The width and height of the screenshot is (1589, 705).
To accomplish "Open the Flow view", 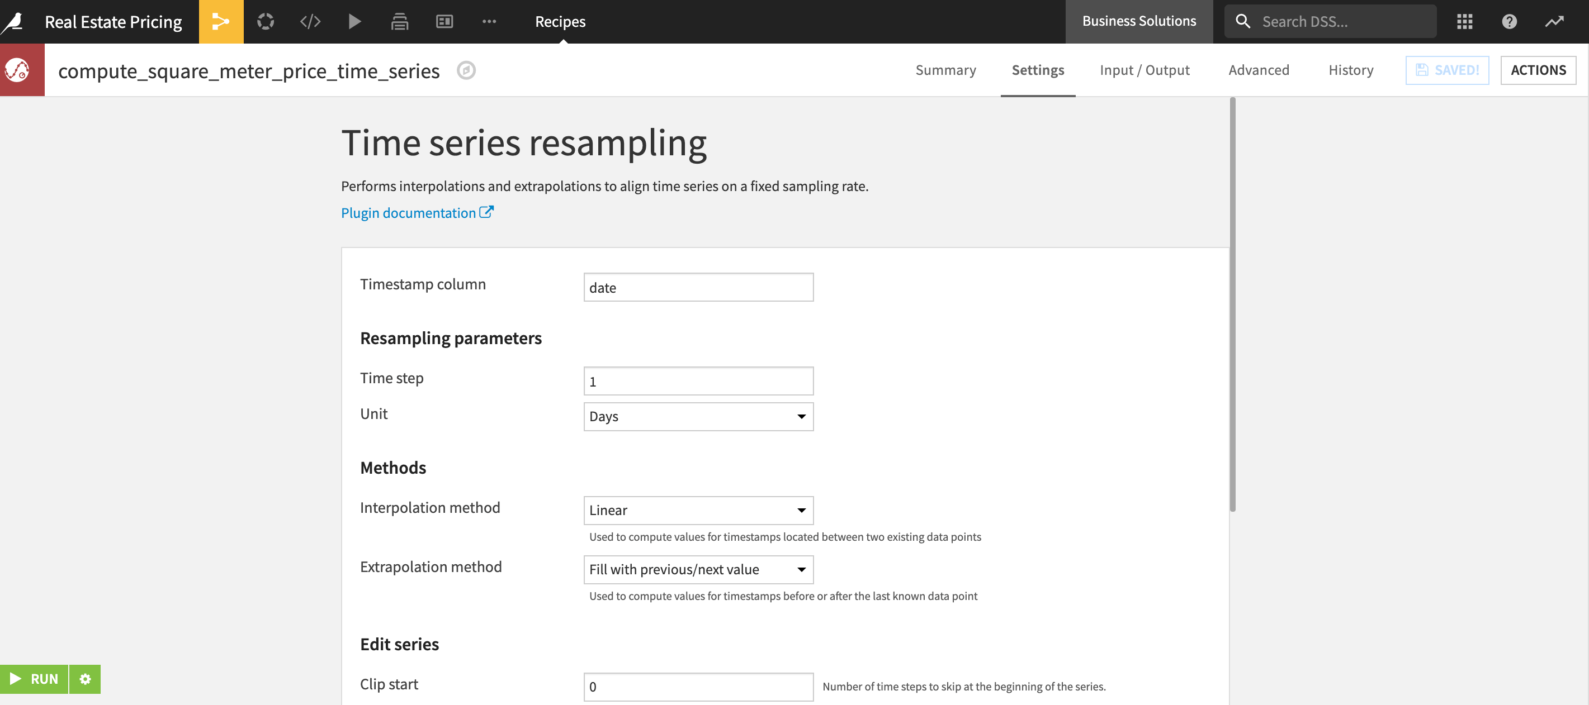I will (221, 21).
